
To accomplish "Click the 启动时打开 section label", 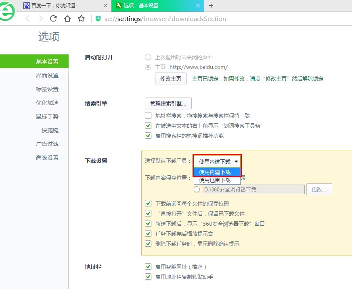I will click(x=99, y=57).
